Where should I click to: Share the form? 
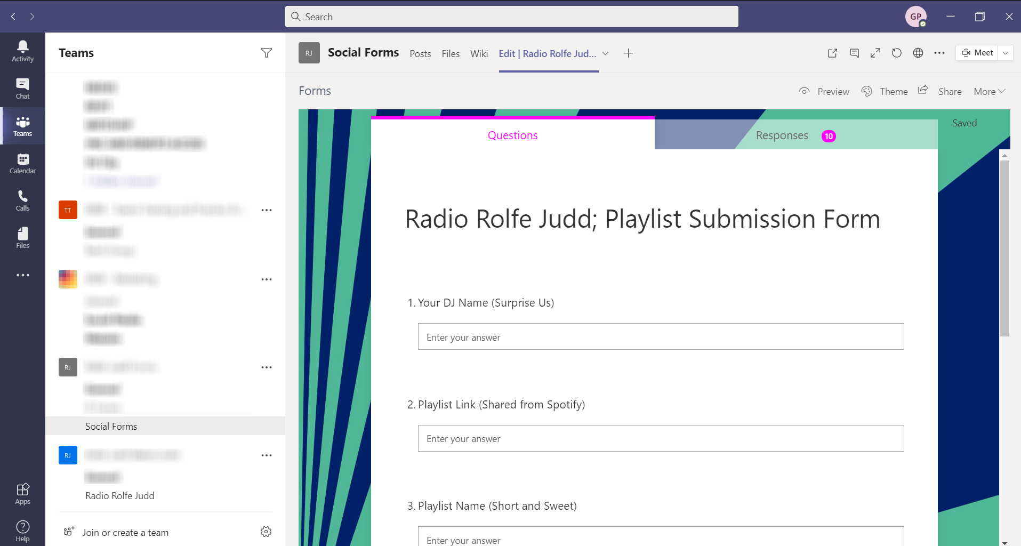[939, 91]
